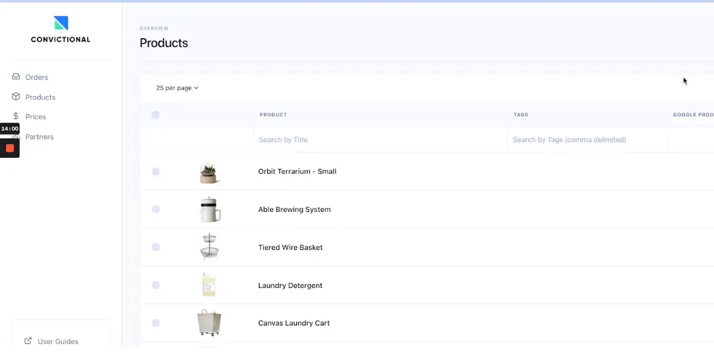Click the Canvas Laundry Cart image

pos(209,323)
